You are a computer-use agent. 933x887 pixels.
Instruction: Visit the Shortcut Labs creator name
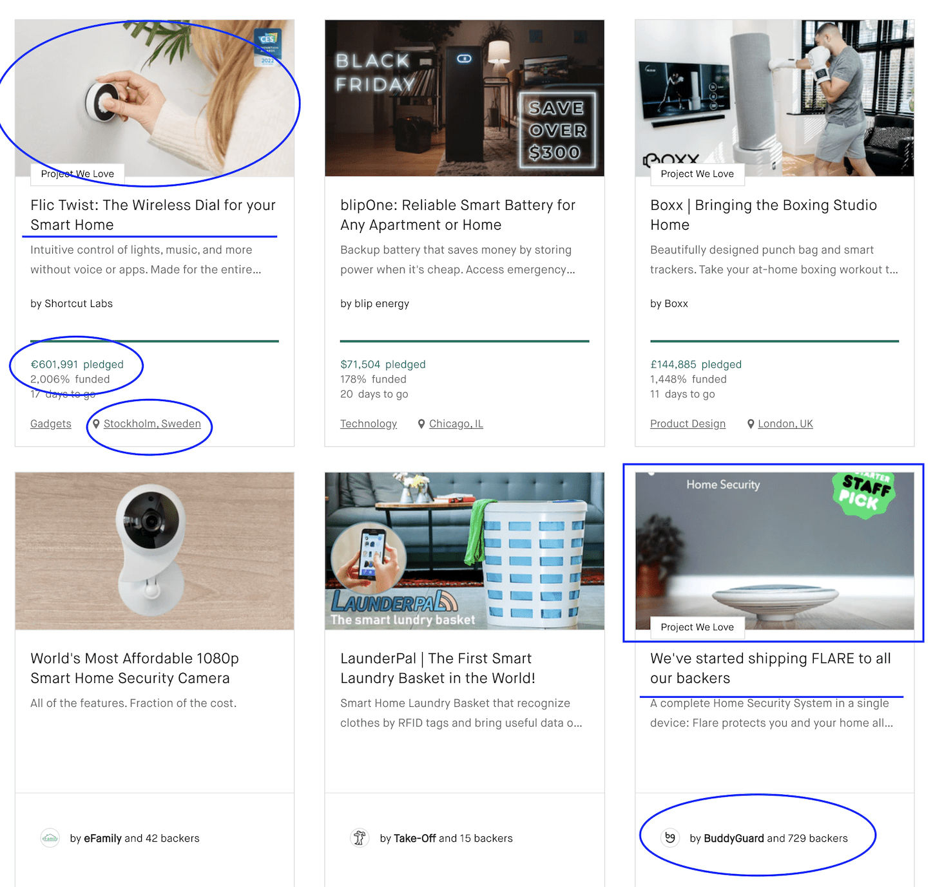pos(79,303)
